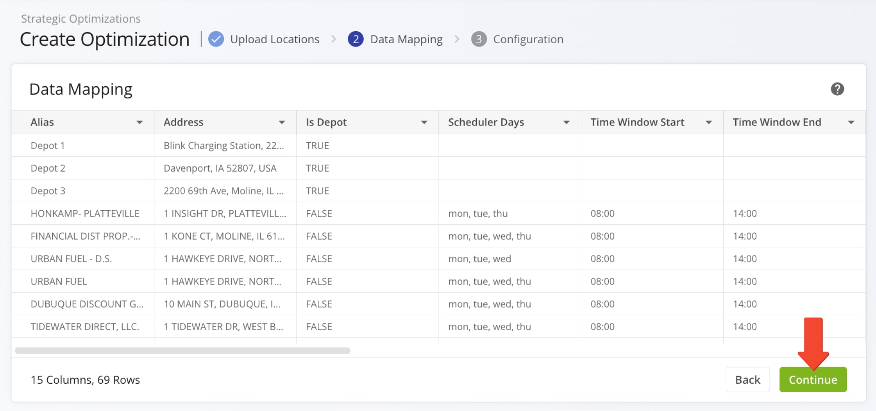Viewport: 876px width, 411px height.
Task: Click the Back button
Action: pyautogui.click(x=747, y=379)
